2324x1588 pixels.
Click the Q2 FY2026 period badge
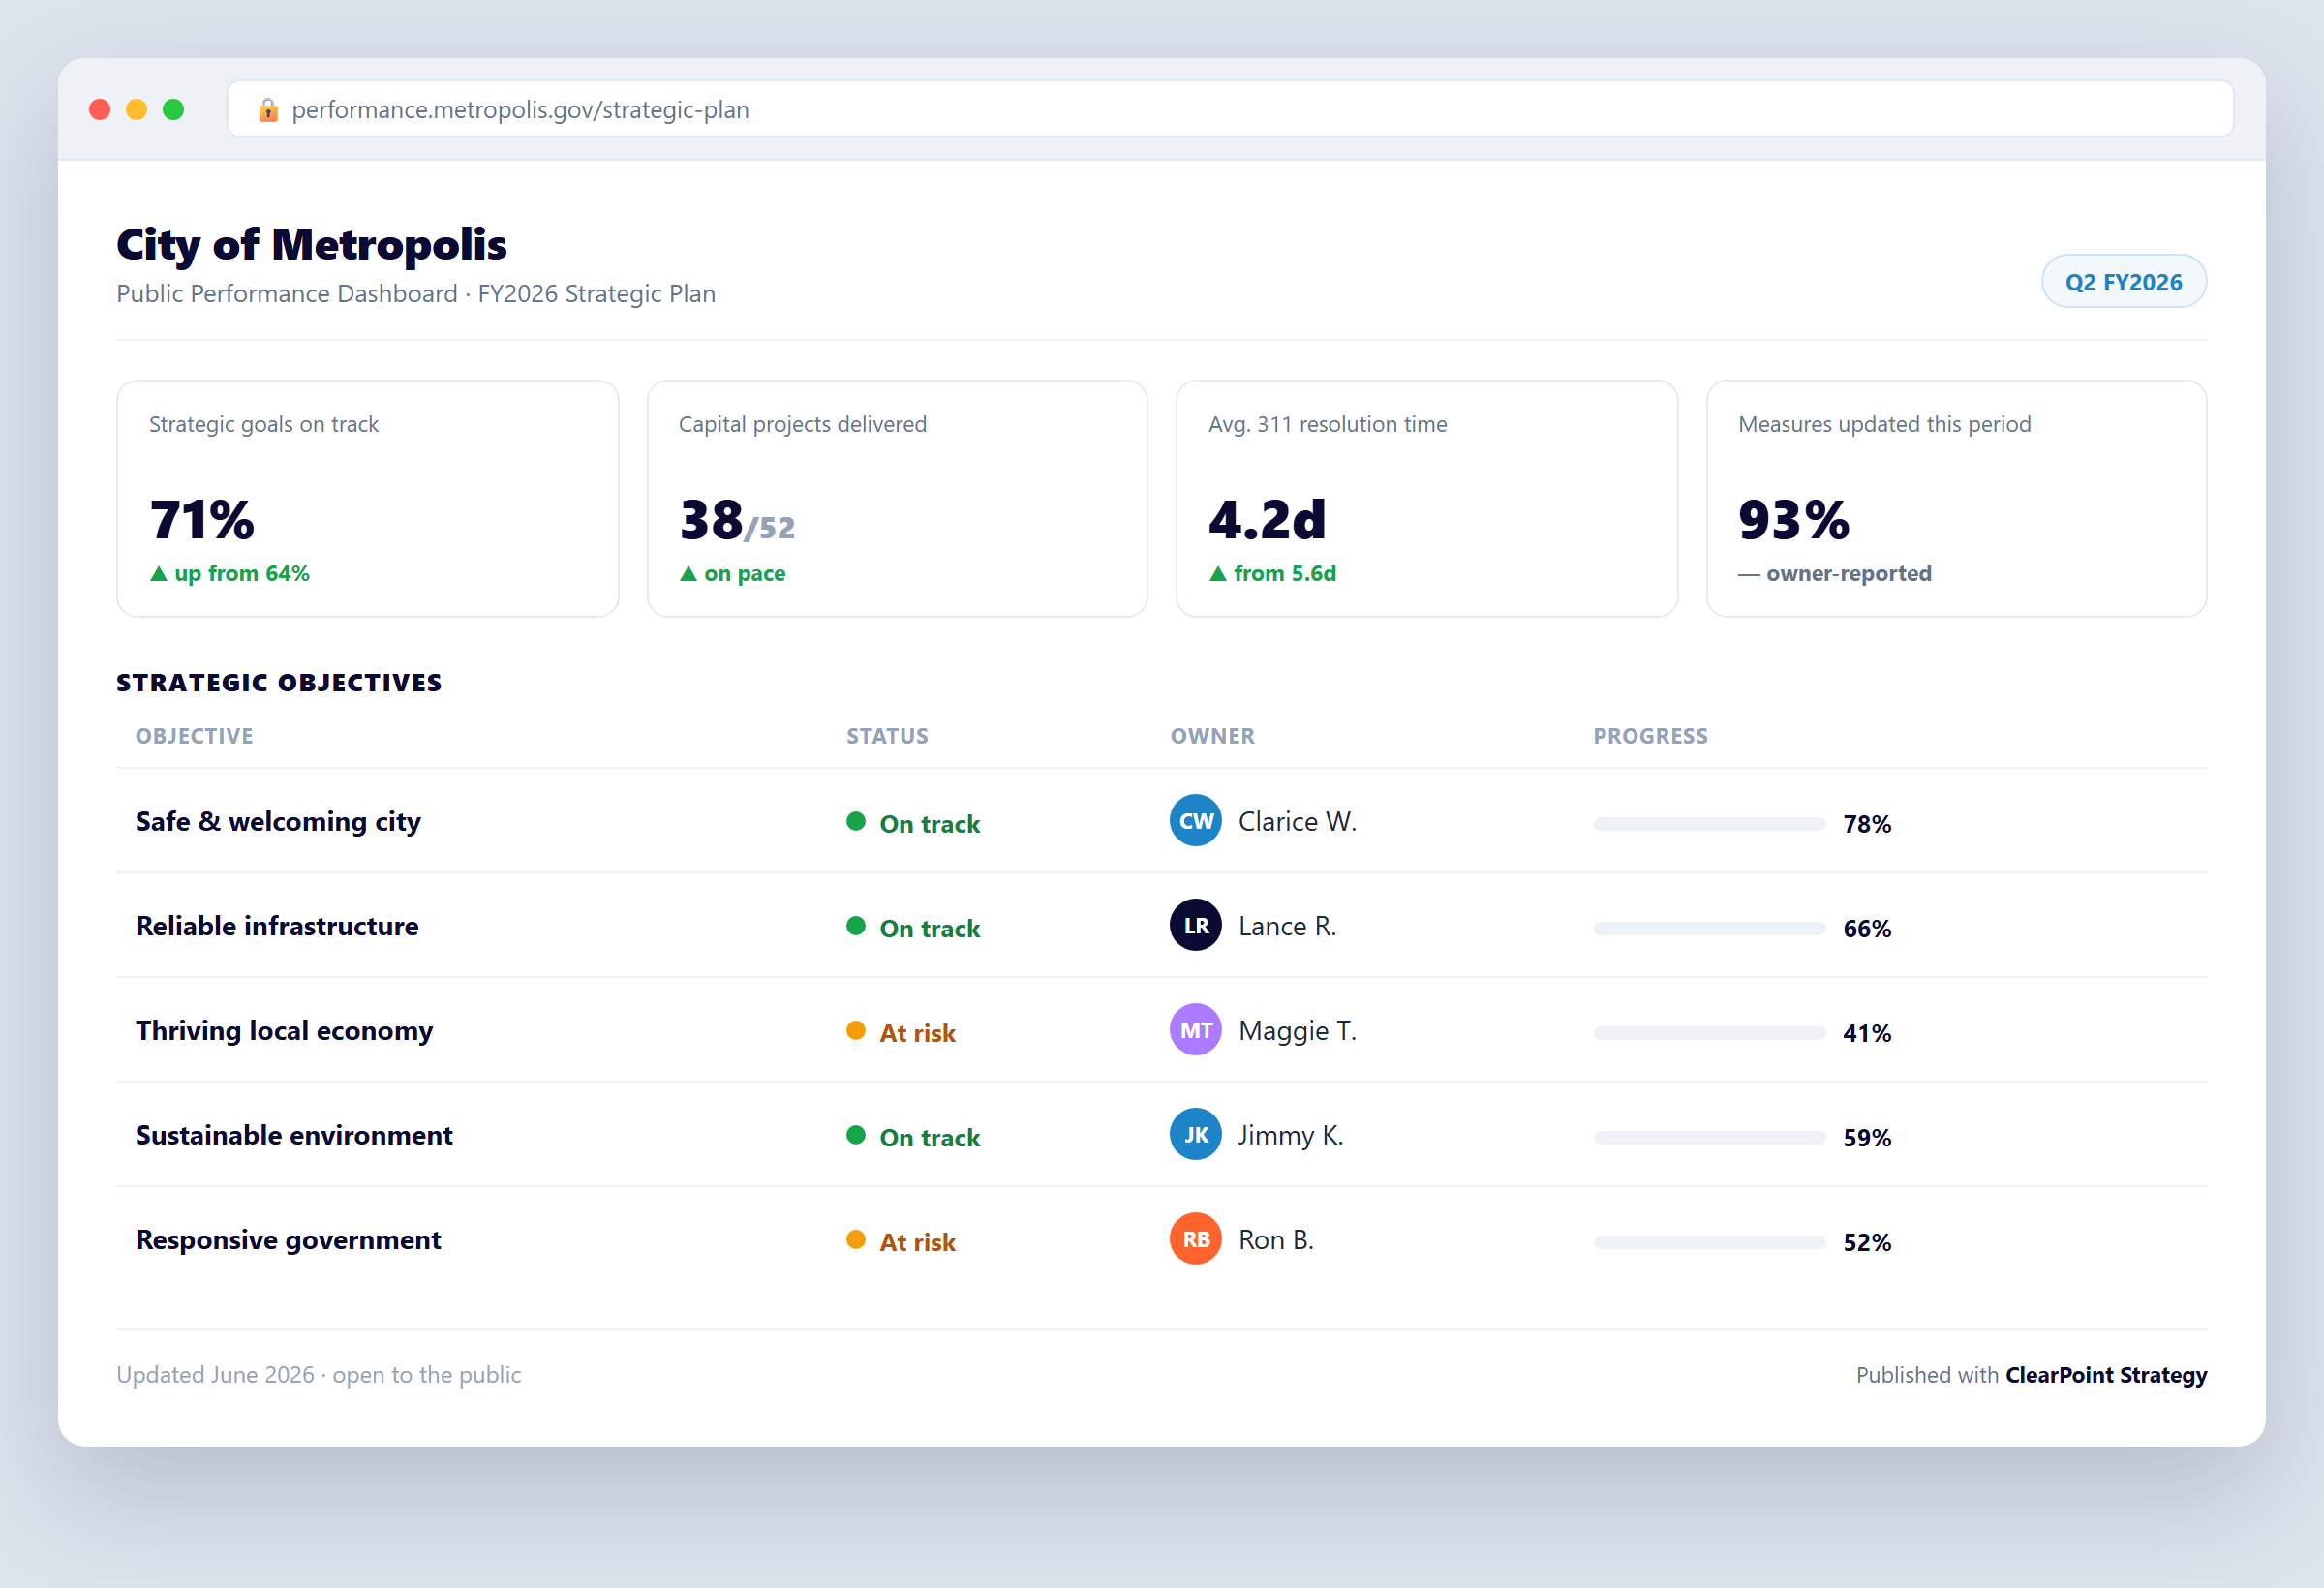click(2123, 282)
